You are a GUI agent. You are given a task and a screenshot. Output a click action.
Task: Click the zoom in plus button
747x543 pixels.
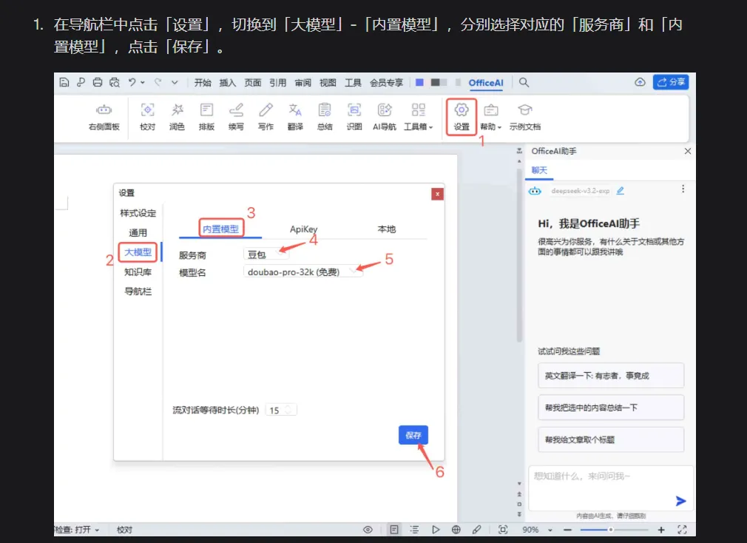point(661,530)
